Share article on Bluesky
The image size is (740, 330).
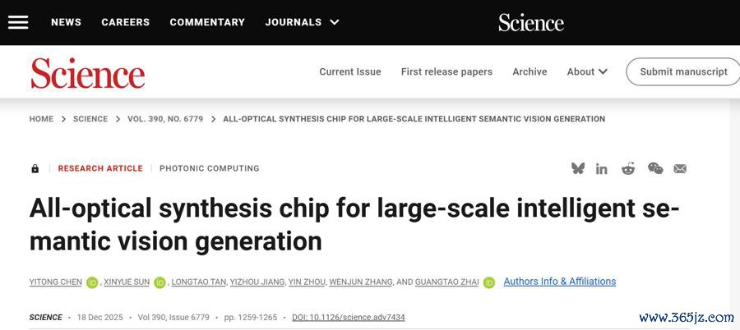click(x=578, y=168)
